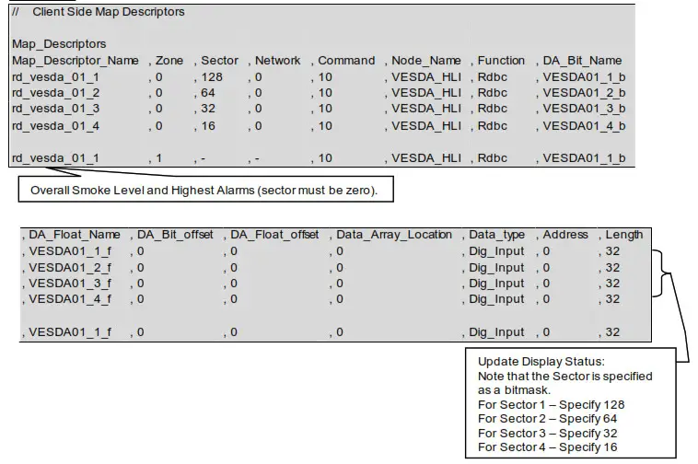Click the "rd_vesda_01_2" descriptor name
The height and width of the screenshot is (464, 698).
[55, 93]
